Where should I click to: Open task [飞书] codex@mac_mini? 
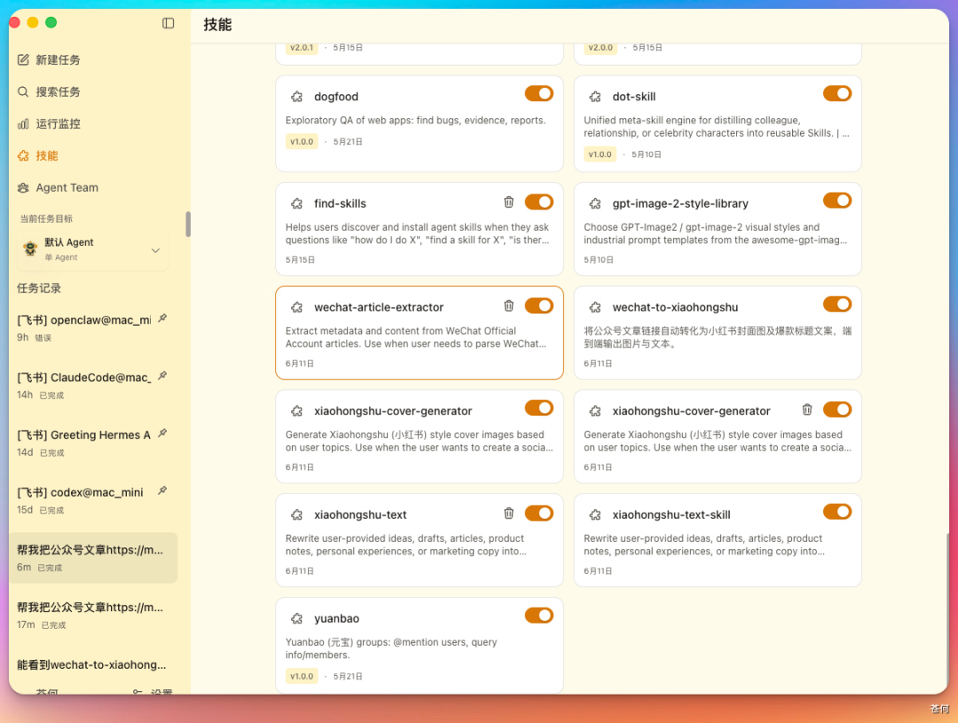pyautogui.click(x=93, y=500)
